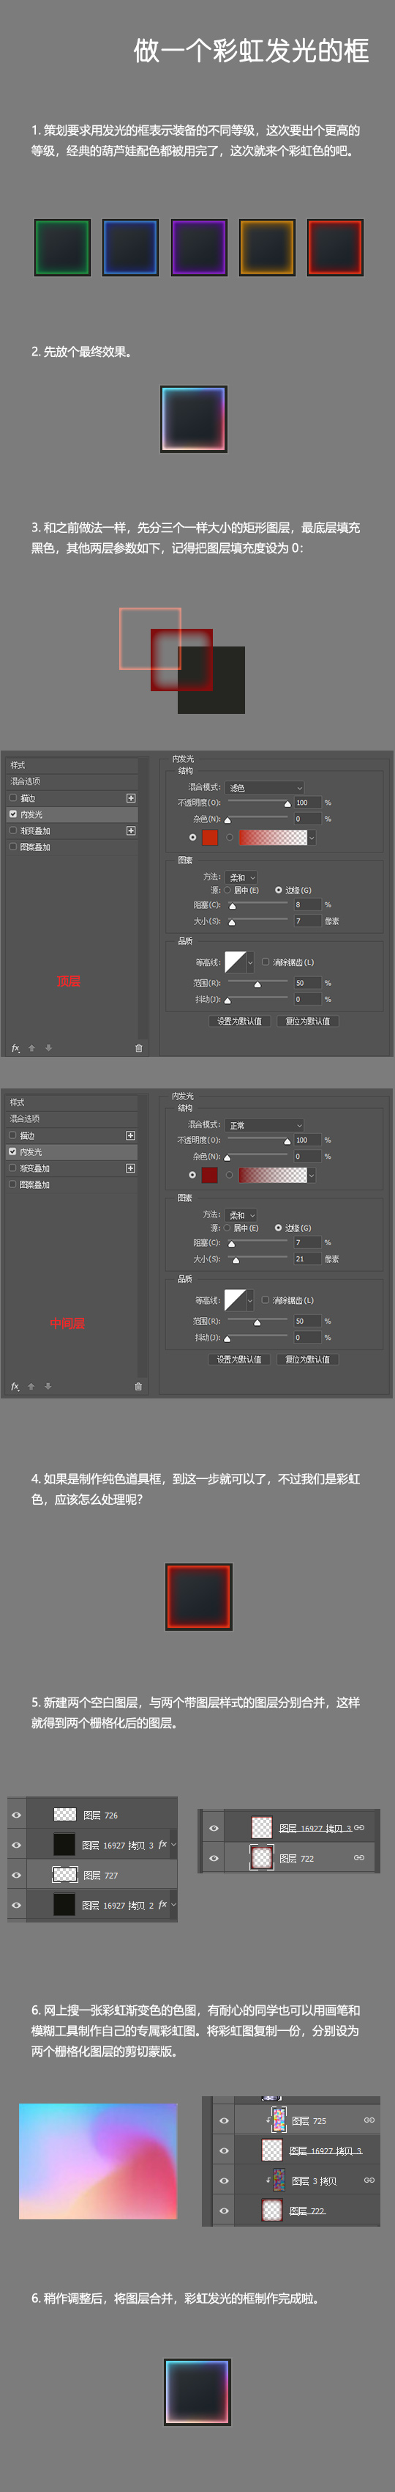Hide layer 图层 726 with its eye icon
Image resolution: width=395 pixels, height=2492 pixels.
click(x=16, y=1815)
